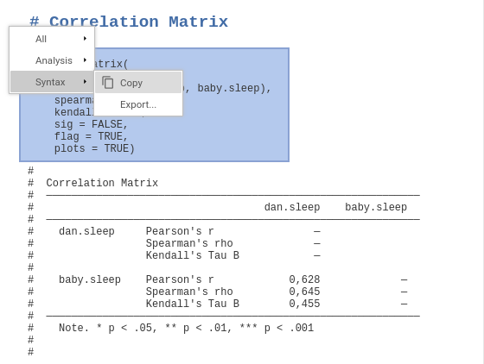This screenshot has width=484, height=364.
Task: Click the Kendall's Tau B value 0,455
Action: (x=304, y=304)
